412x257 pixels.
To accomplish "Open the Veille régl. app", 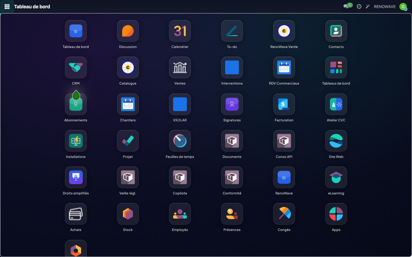I will point(128,177).
